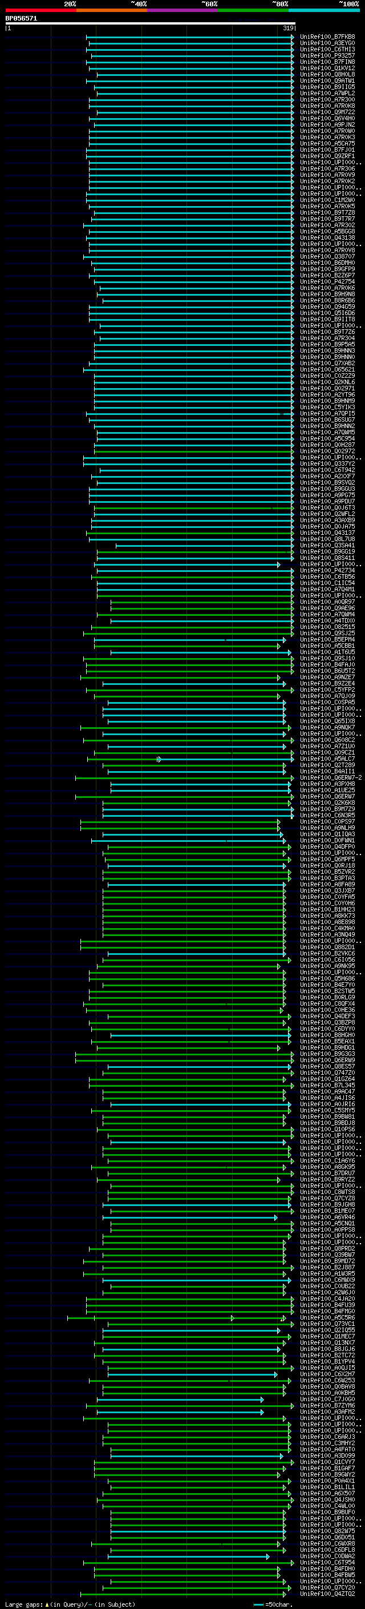Choose the UniRef100_C5YIK3 hit label
365x1609 pixels.
327,408
